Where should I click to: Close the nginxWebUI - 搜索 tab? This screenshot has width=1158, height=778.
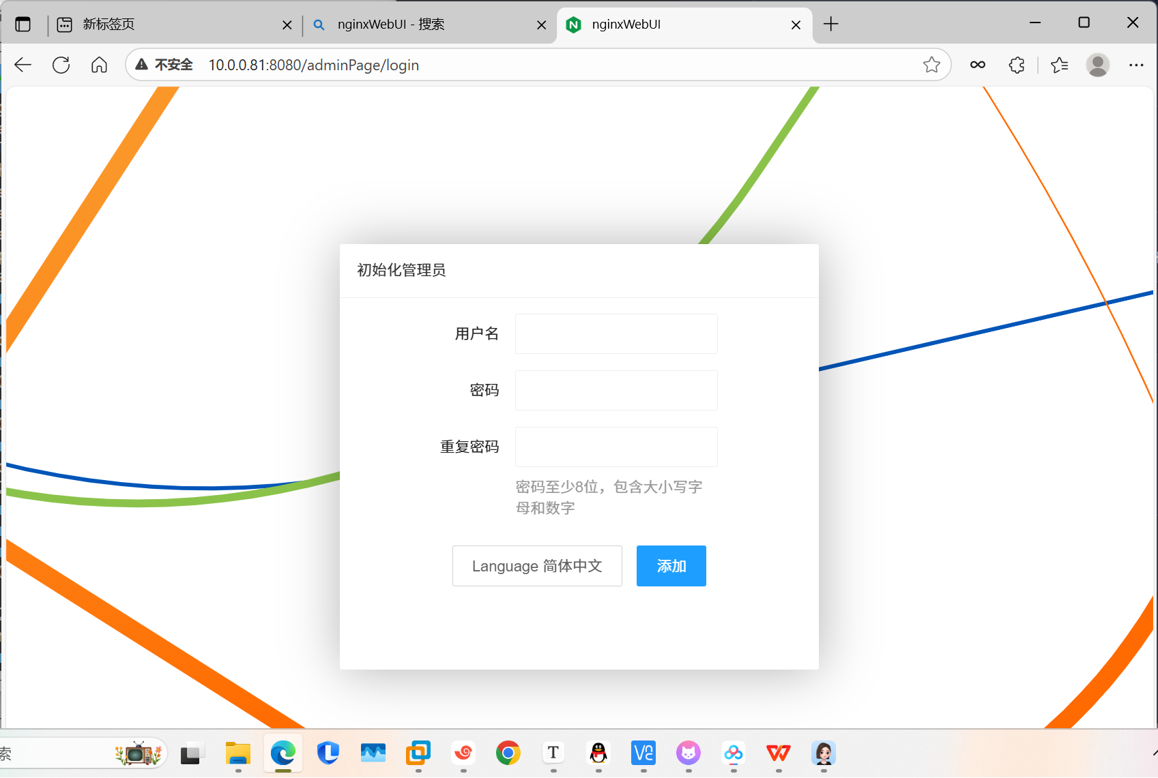click(x=542, y=25)
